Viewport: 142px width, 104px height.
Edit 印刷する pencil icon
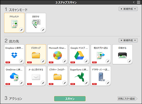click(x=130, y=61)
